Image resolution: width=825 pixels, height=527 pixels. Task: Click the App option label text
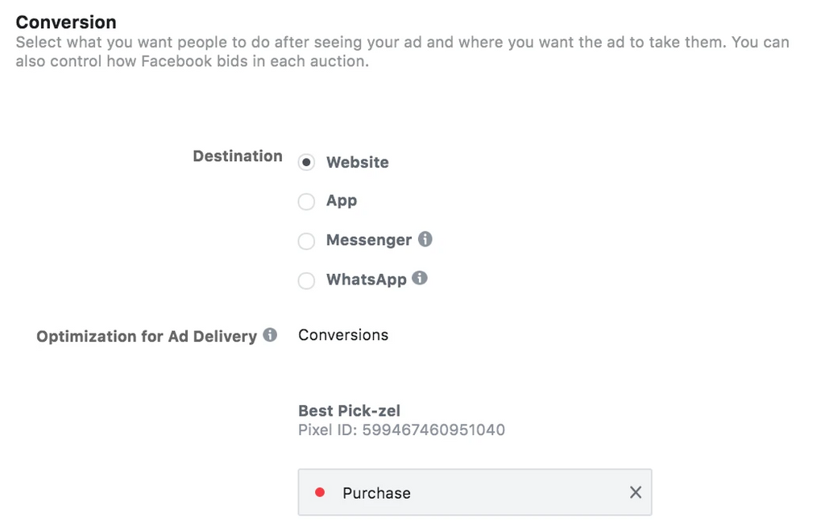click(x=342, y=201)
